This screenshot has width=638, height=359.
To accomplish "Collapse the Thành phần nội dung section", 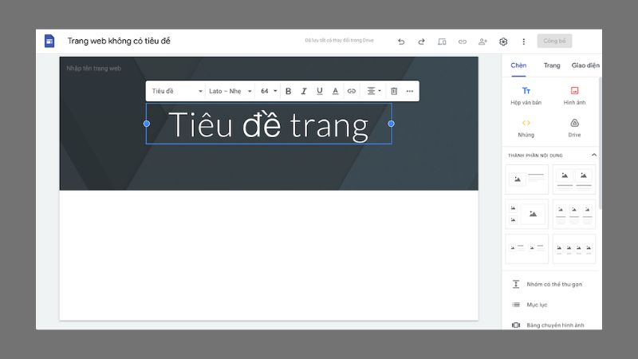I will [594, 155].
